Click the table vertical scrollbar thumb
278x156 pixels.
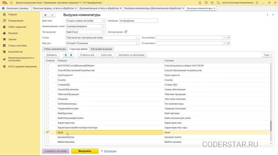tap(271, 126)
